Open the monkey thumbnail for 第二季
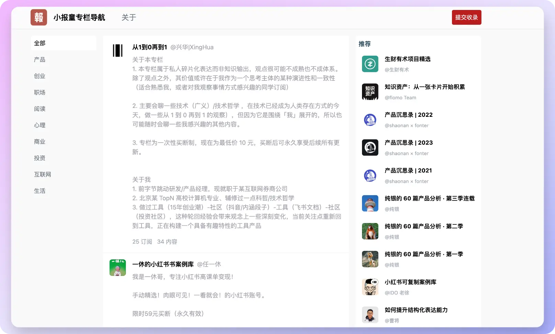This screenshot has width=555, height=334. click(370, 231)
